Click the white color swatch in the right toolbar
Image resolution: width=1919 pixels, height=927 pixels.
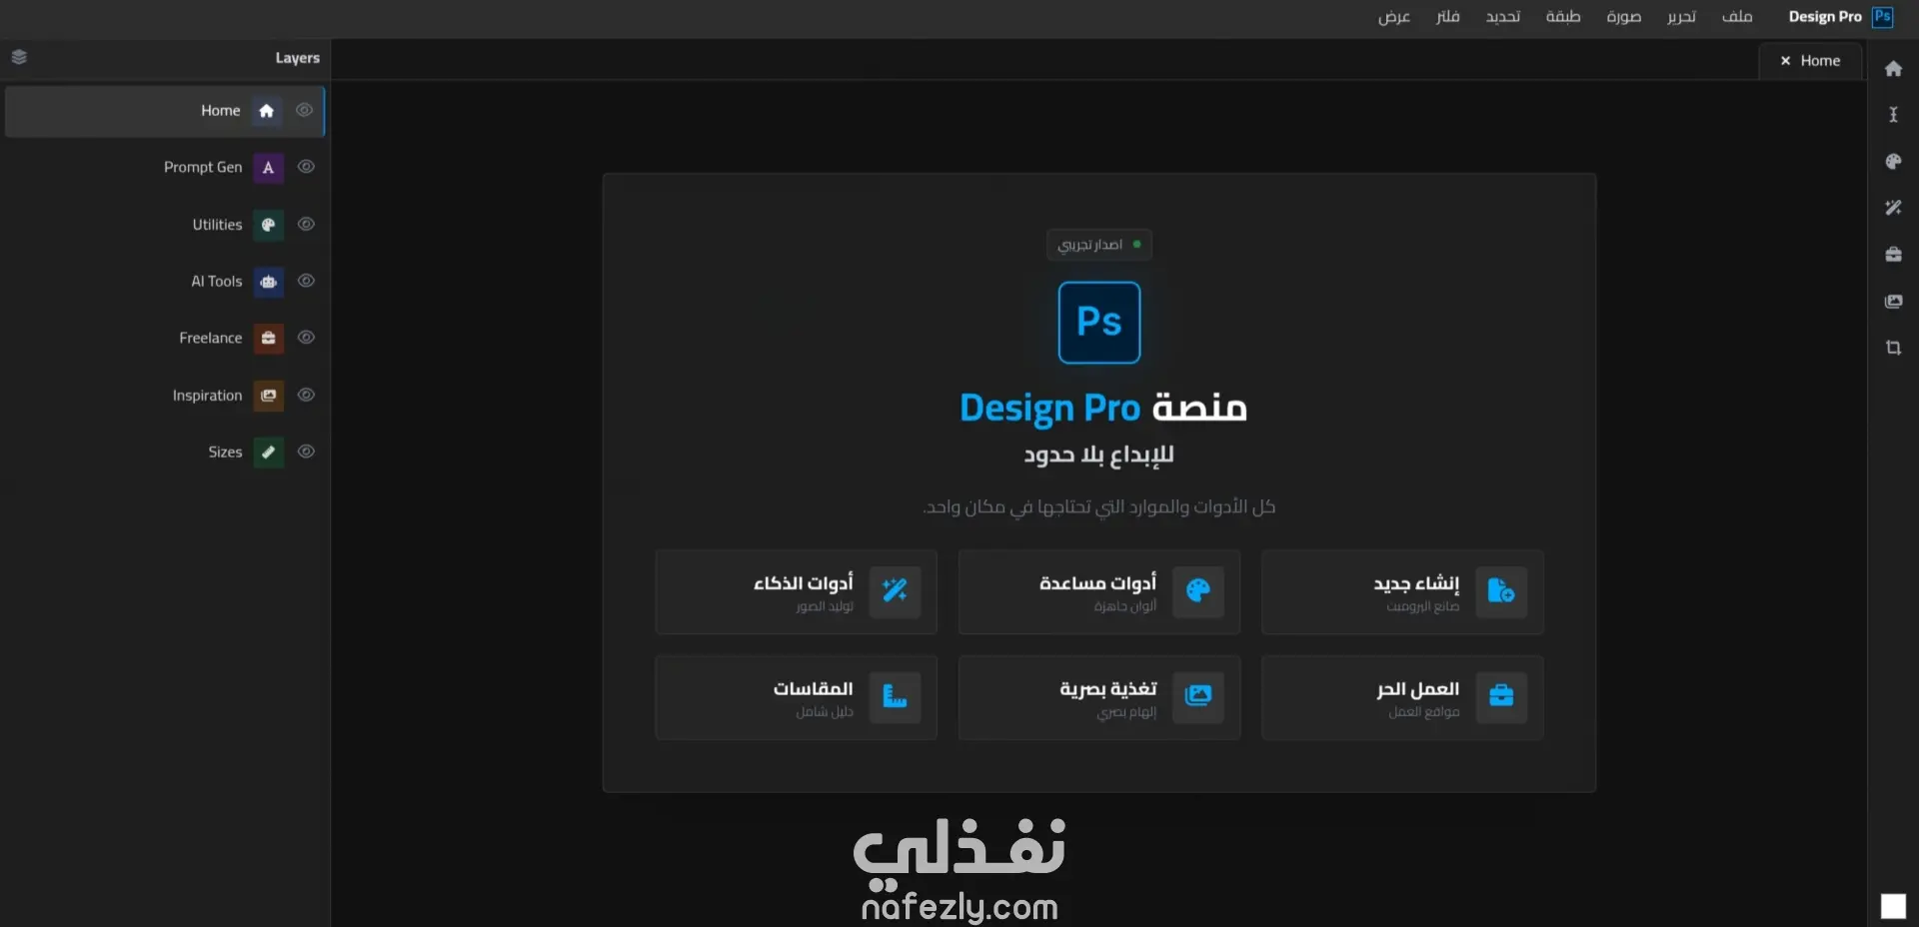tap(1893, 906)
